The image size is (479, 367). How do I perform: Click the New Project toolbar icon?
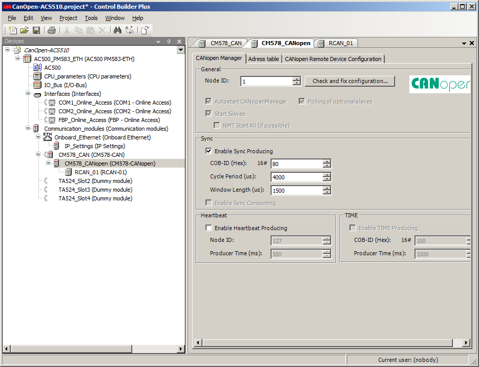13,30
